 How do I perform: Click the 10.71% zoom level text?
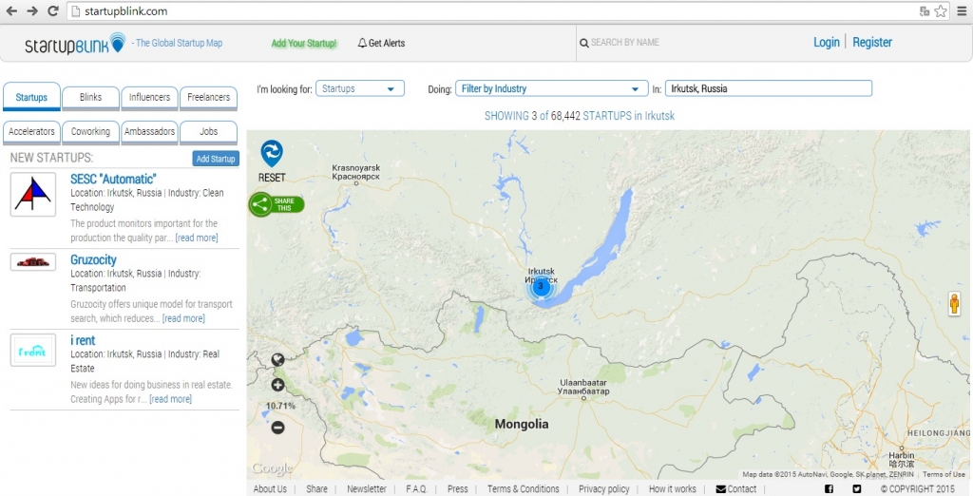click(x=280, y=406)
